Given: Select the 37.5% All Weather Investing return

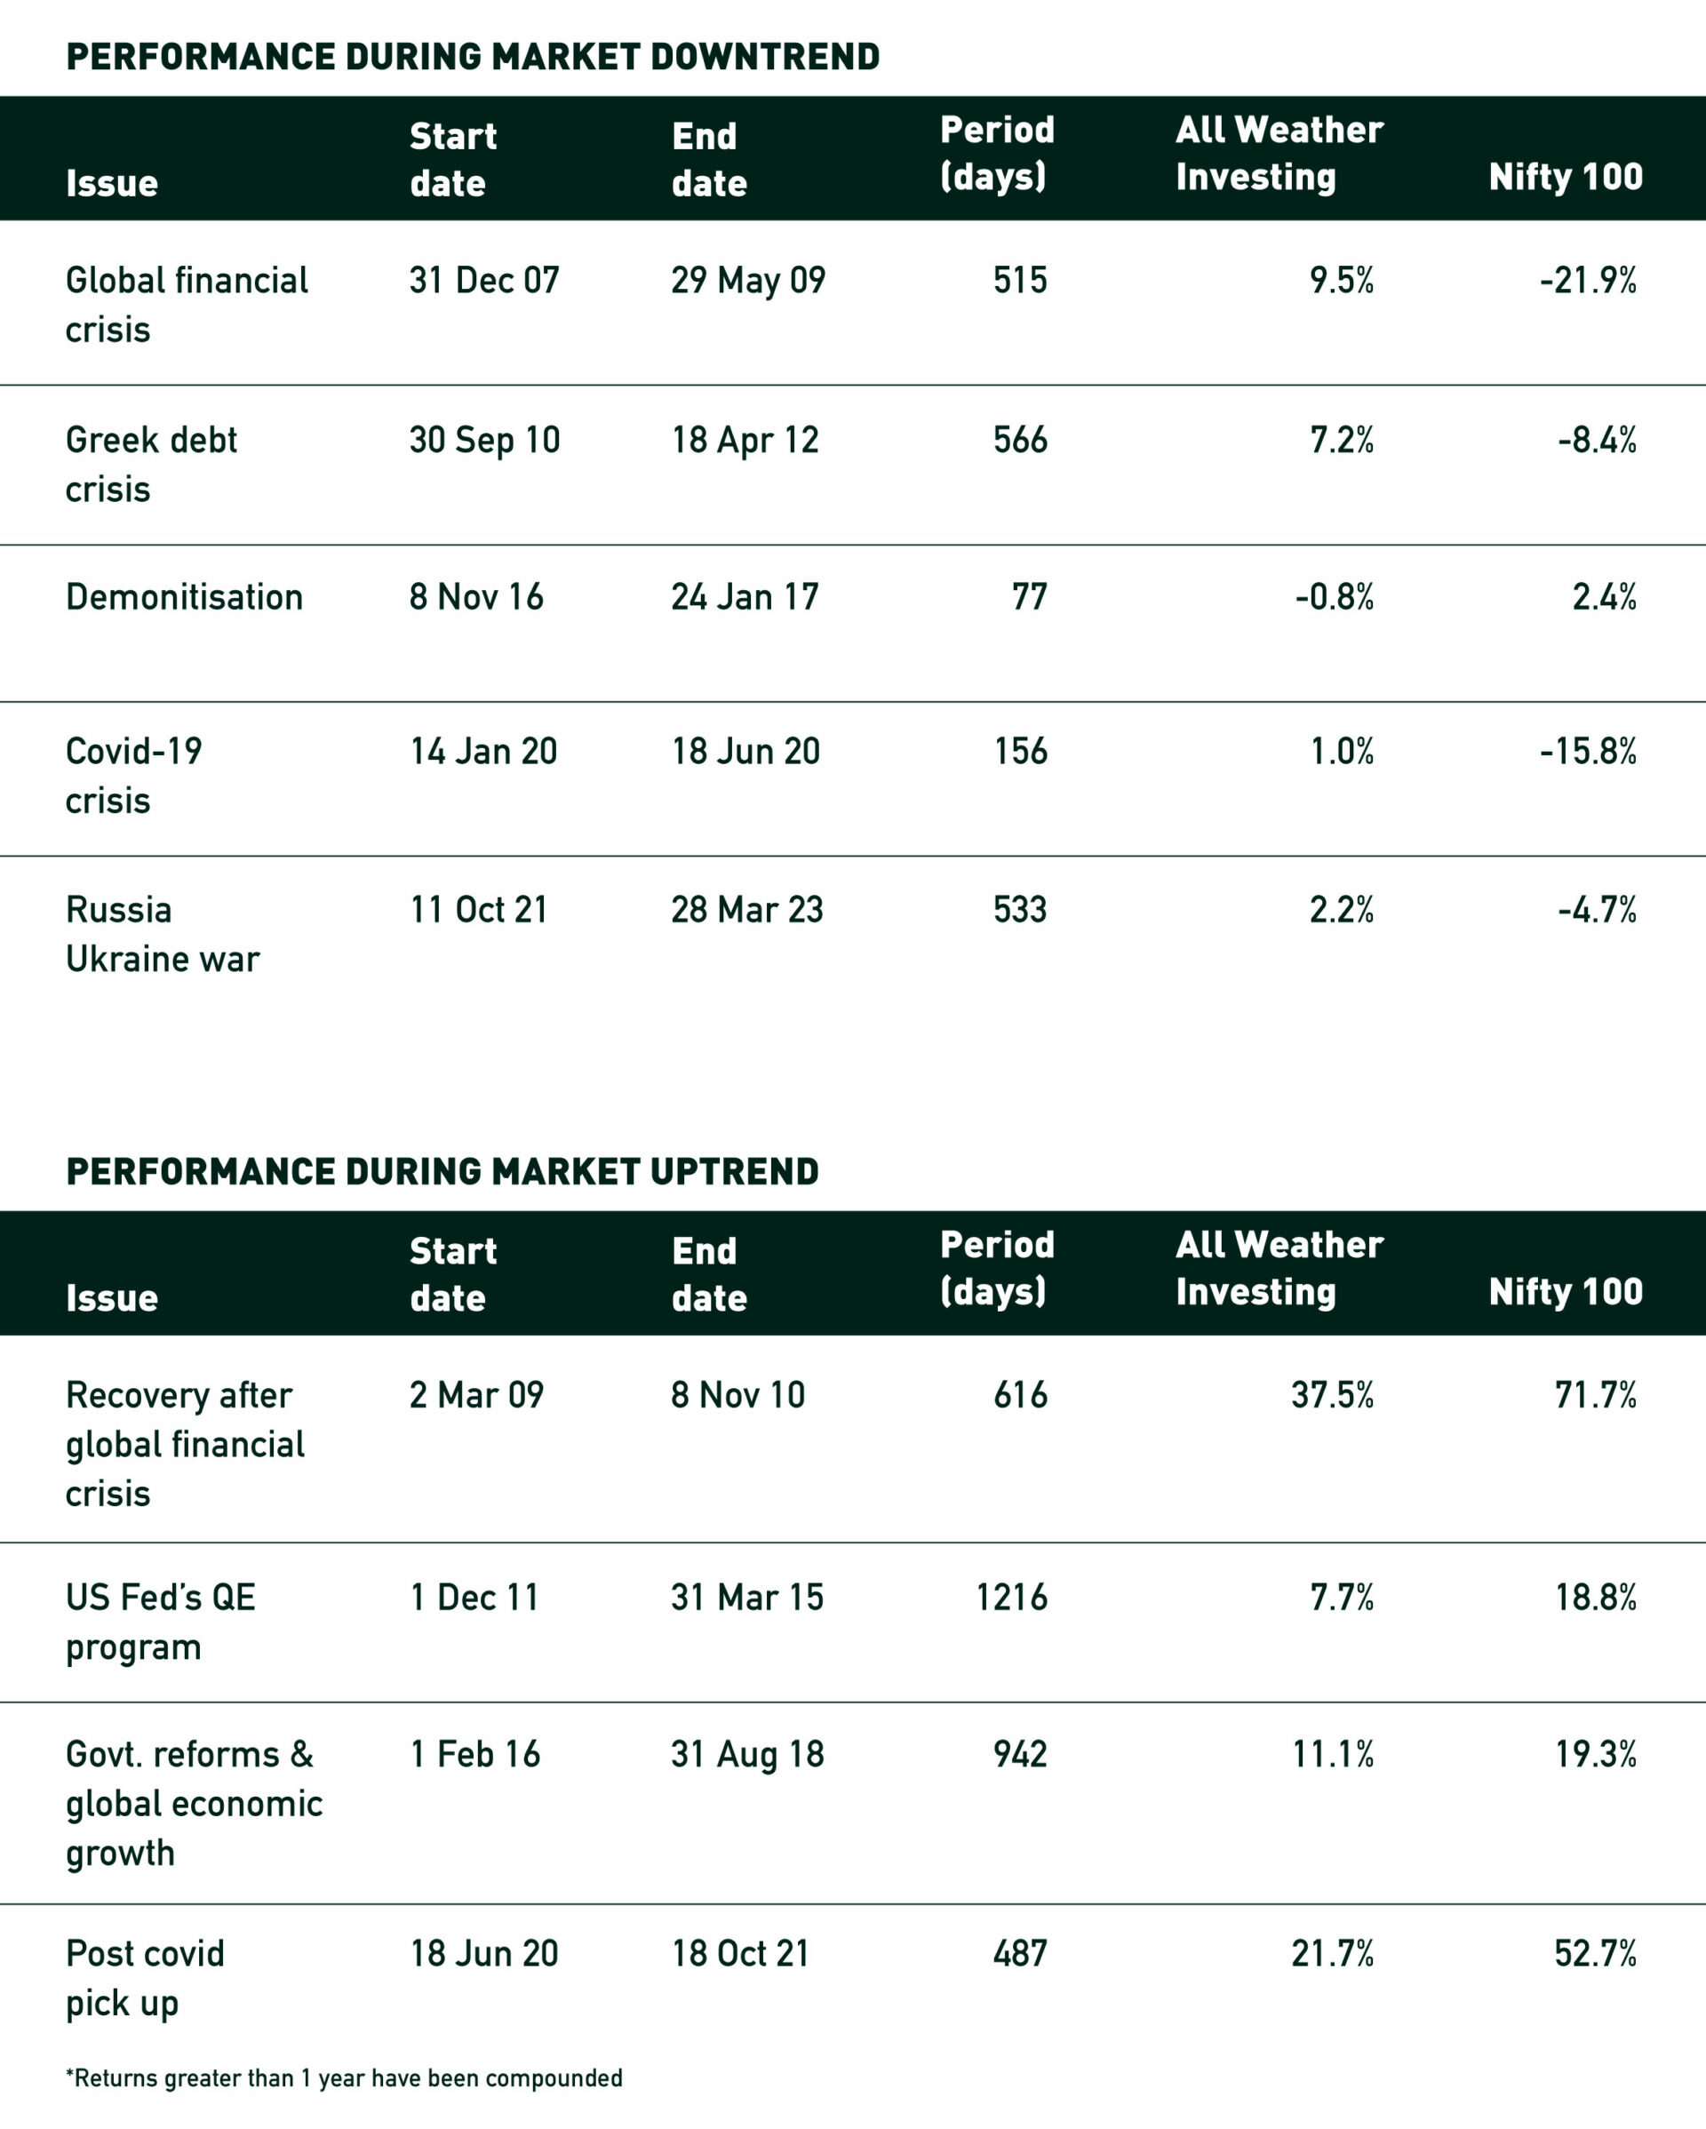Looking at the screenshot, I should pyautogui.click(x=1332, y=1395).
